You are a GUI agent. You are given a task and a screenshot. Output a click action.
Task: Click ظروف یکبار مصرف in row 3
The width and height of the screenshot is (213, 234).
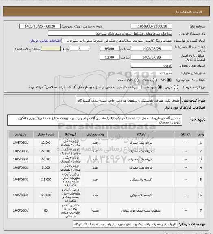pos(141,159)
